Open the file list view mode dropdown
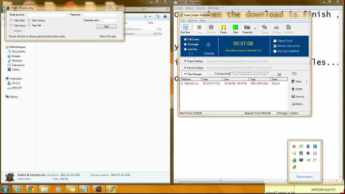The height and width of the screenshot is (194, 345). pyautogui.click(x=295, y=74)
